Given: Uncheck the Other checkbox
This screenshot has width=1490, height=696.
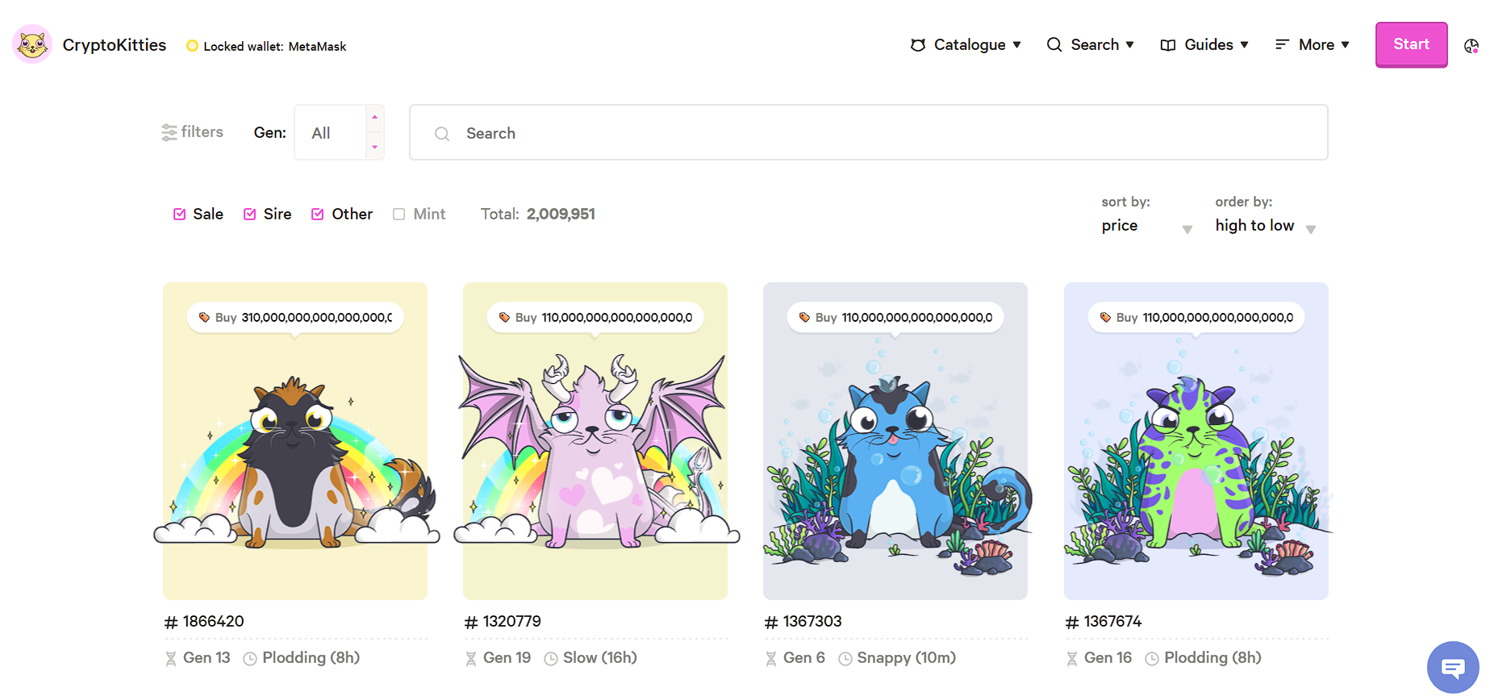Looking at the screenshot, I should pos(318,214).
